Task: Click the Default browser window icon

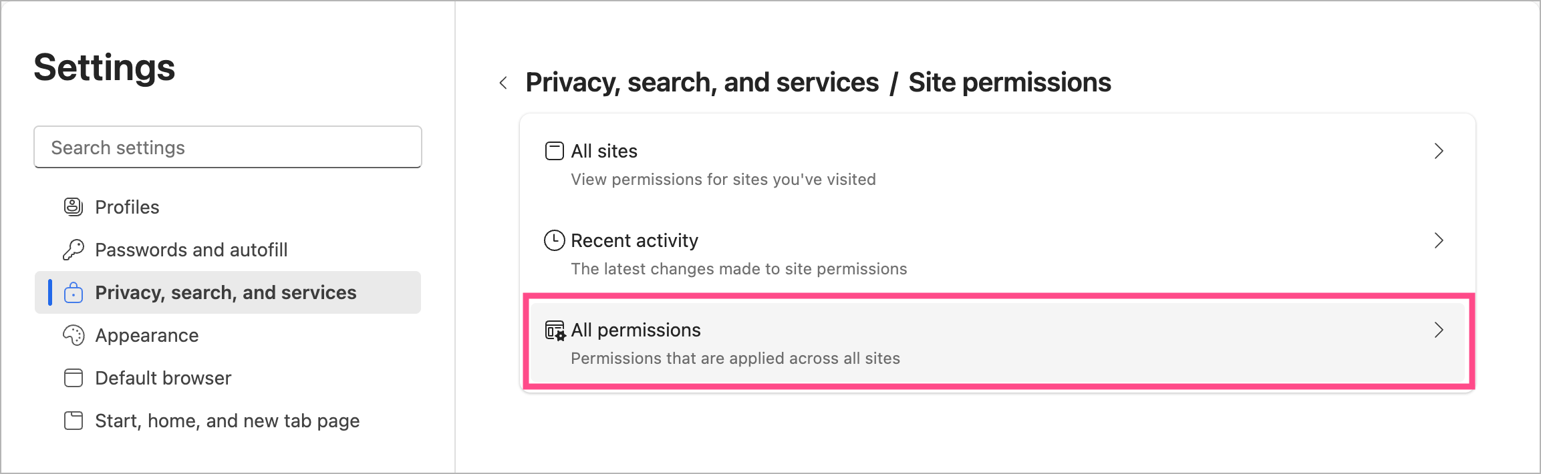Action: [x=74, y=378]
